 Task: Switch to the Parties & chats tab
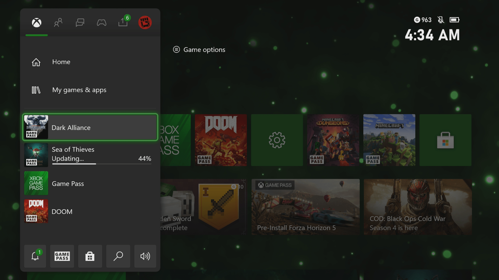tap(80, 23)
